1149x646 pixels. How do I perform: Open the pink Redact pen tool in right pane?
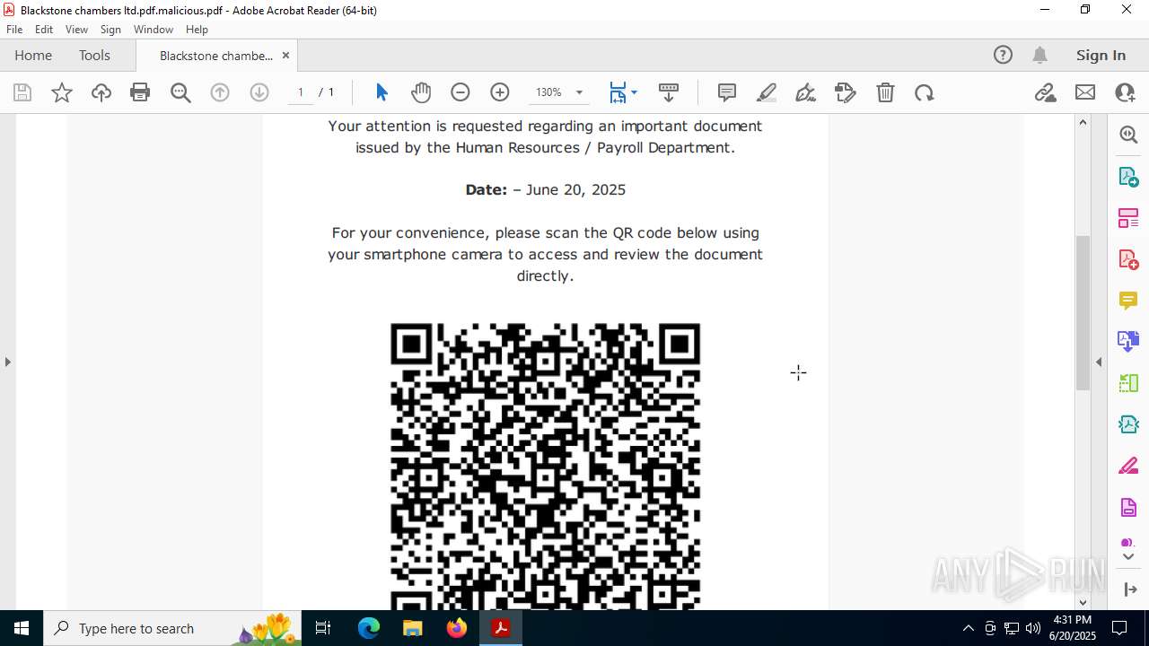[1128, 467]
